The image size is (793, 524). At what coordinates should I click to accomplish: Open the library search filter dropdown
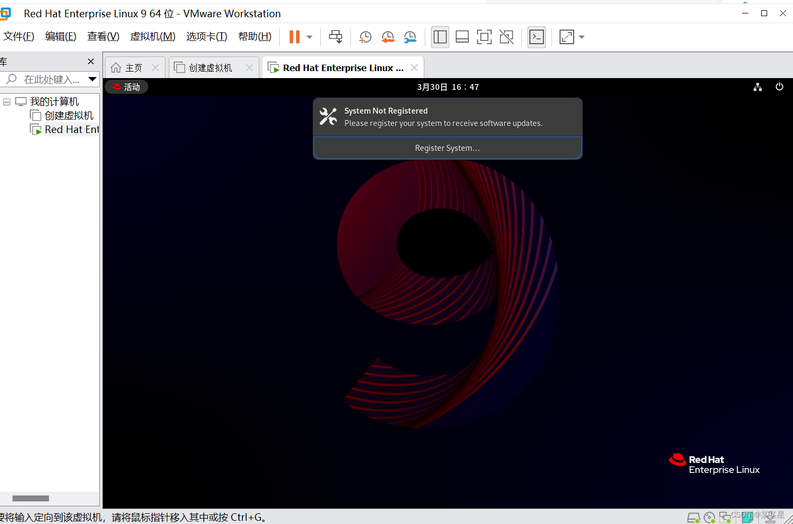[x=93, y=79]
